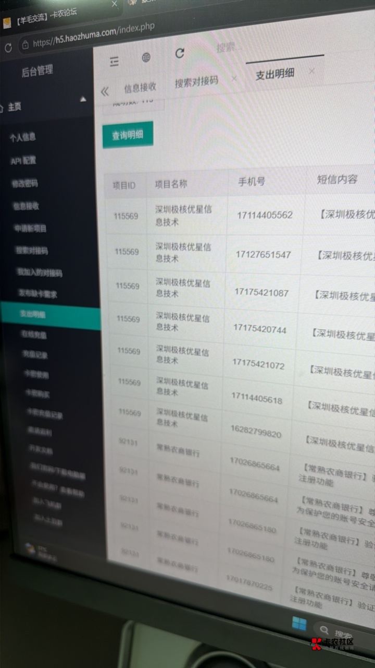Screen dimensions: 375x668
Task: Click the taskbar search magnifier icon
Action: click(324, 631)
